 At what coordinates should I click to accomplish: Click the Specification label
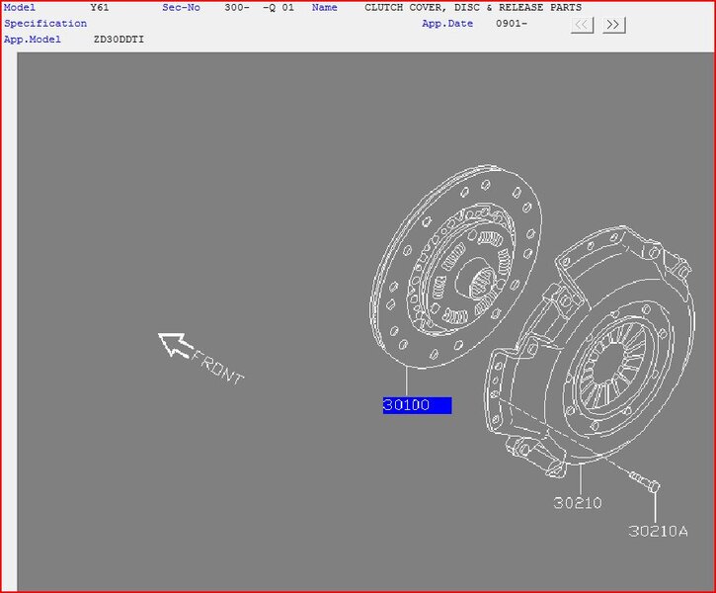pos(45,24)
